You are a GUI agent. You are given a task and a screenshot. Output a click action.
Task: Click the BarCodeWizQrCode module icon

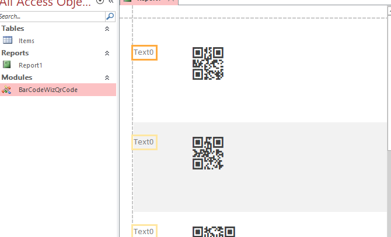pyautogui.click(x=6, y=90)
